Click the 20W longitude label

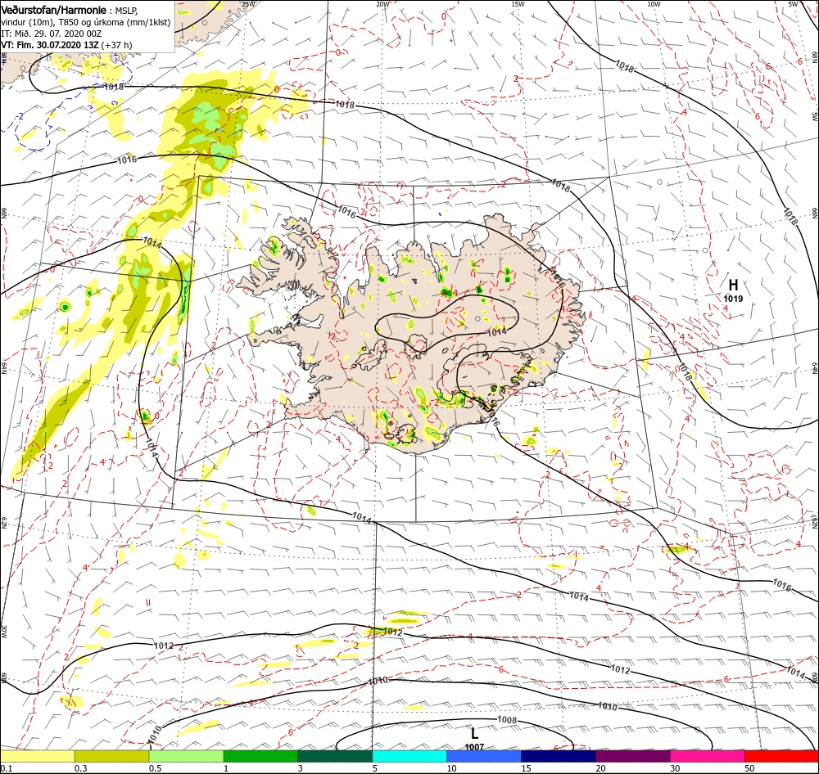coord(382,4)
